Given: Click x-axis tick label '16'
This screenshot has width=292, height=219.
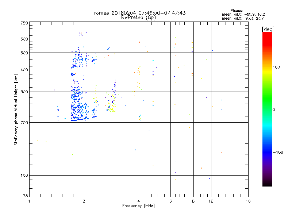Looking at the screenshot, I should click(x=248, y=201).
